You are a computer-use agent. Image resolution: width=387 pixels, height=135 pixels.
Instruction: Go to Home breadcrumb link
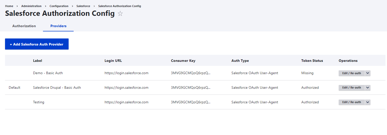tap(9, 6)
